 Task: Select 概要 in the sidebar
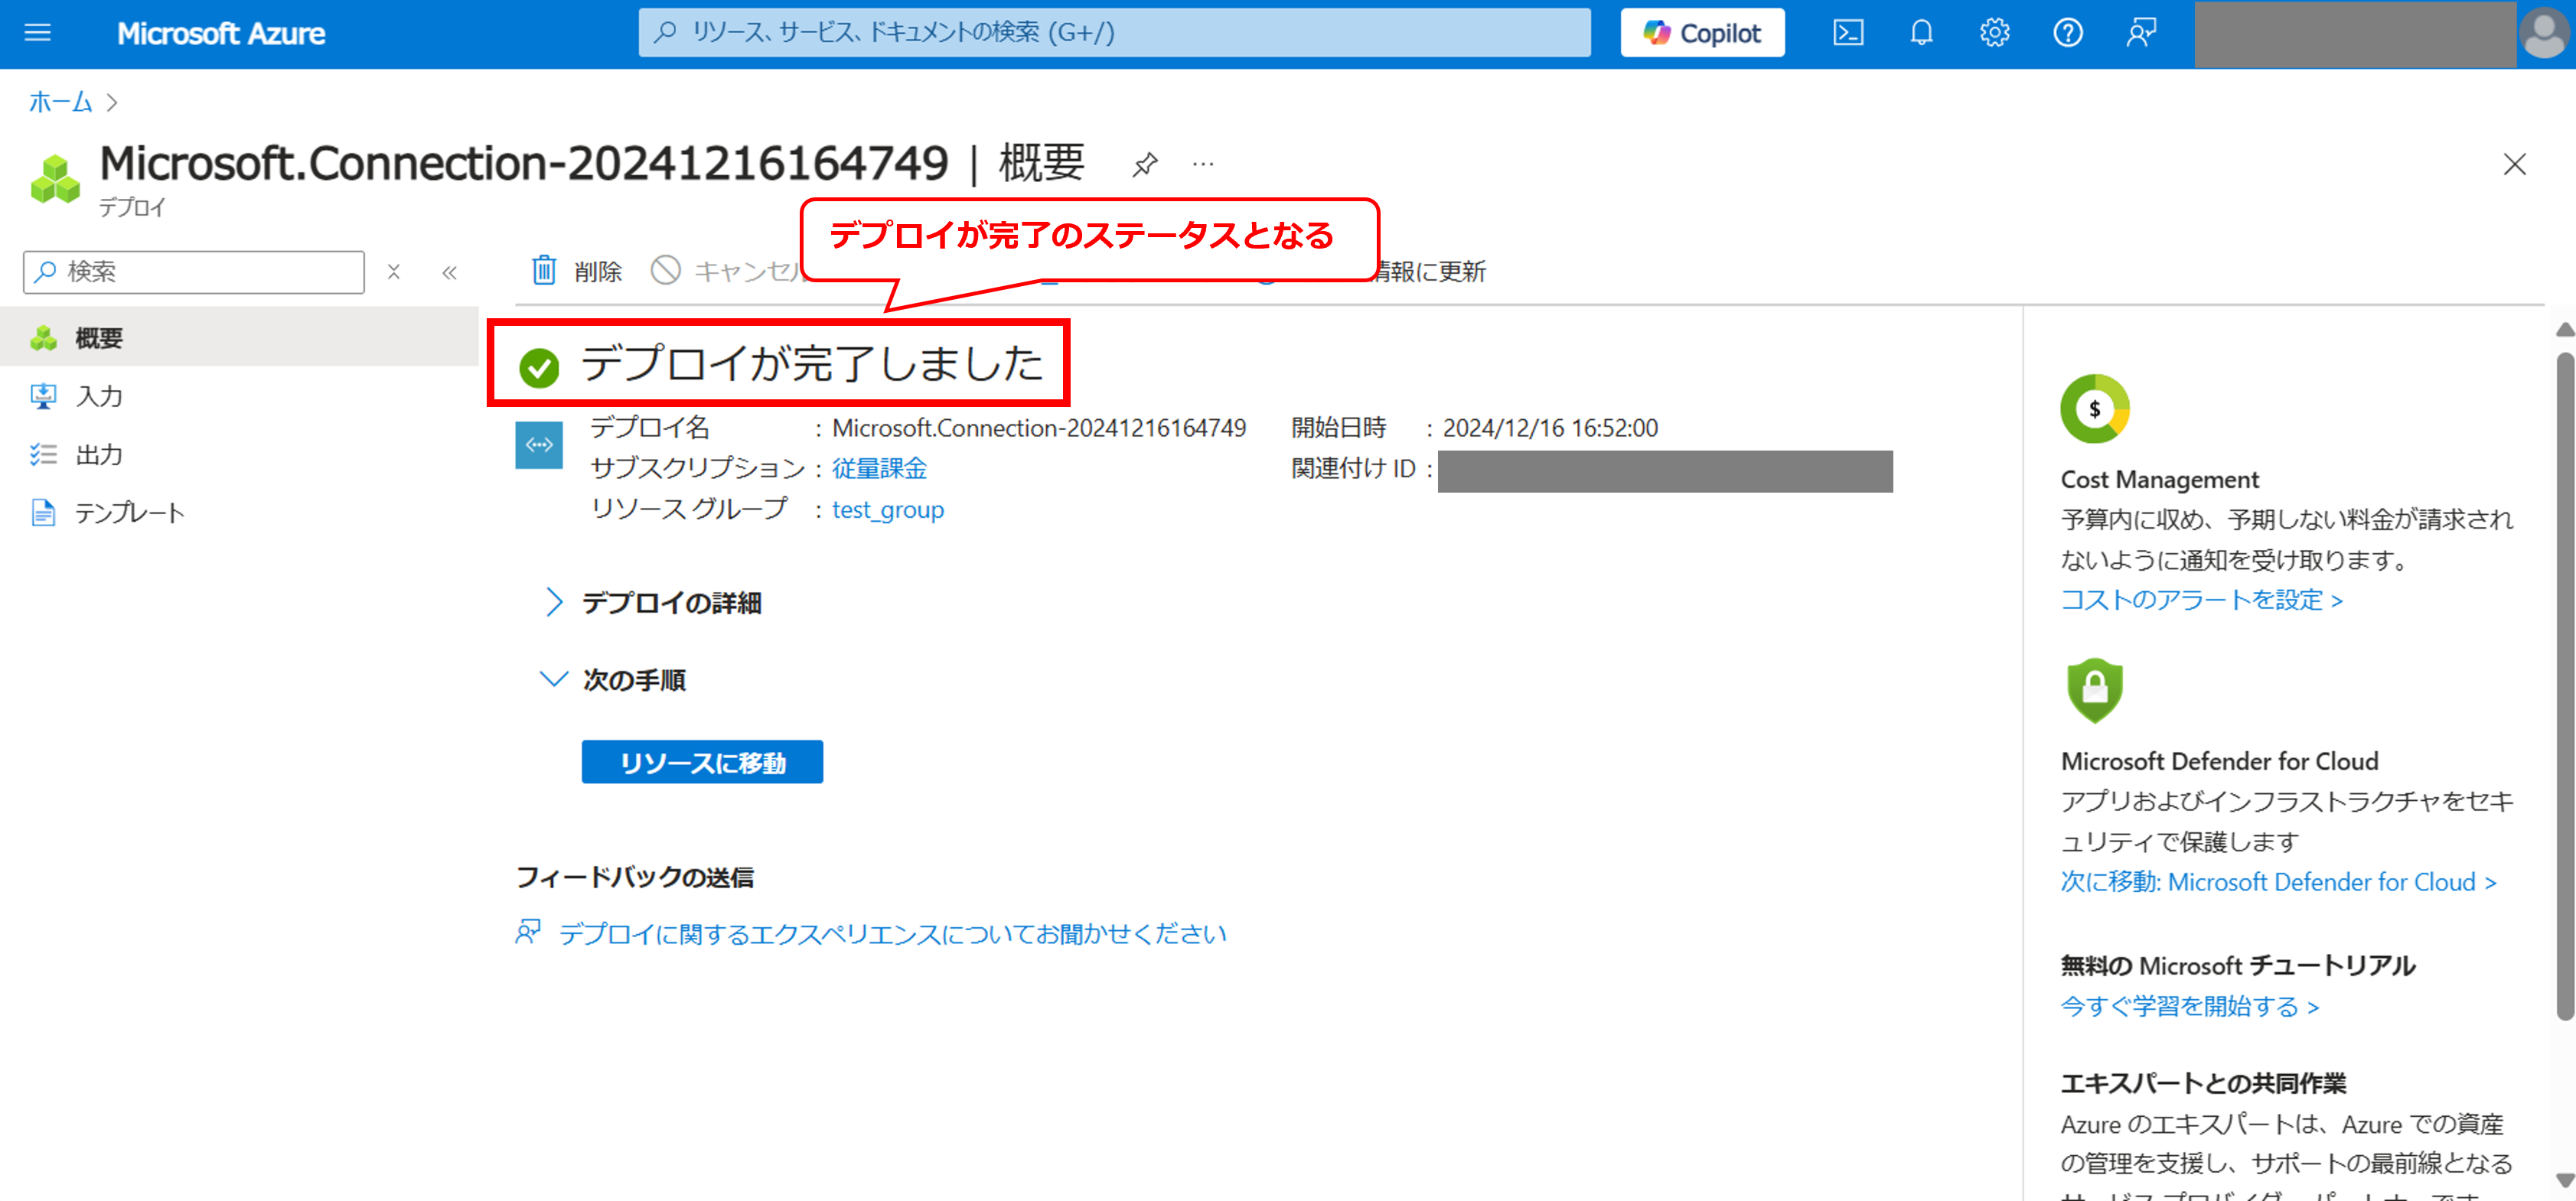click(x=239, y=337)
